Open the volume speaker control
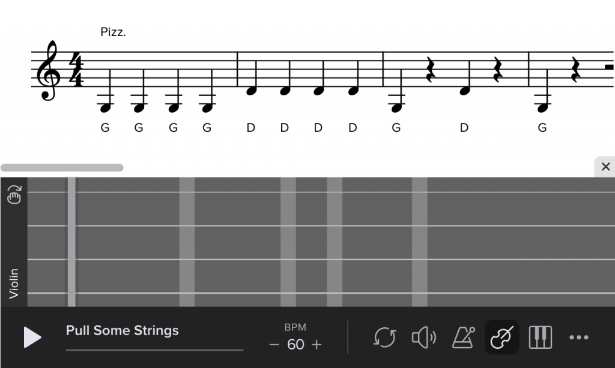This screenshot has width=615, height=368. (424, 337)
